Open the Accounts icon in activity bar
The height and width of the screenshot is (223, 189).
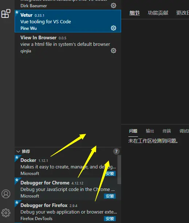[6, 194]
